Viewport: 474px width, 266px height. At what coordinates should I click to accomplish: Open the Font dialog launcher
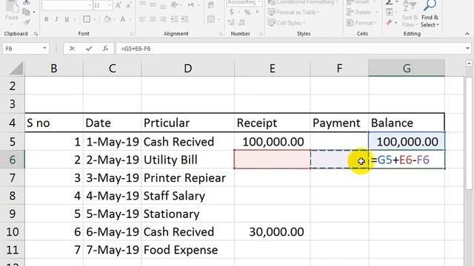pos(132,34)
